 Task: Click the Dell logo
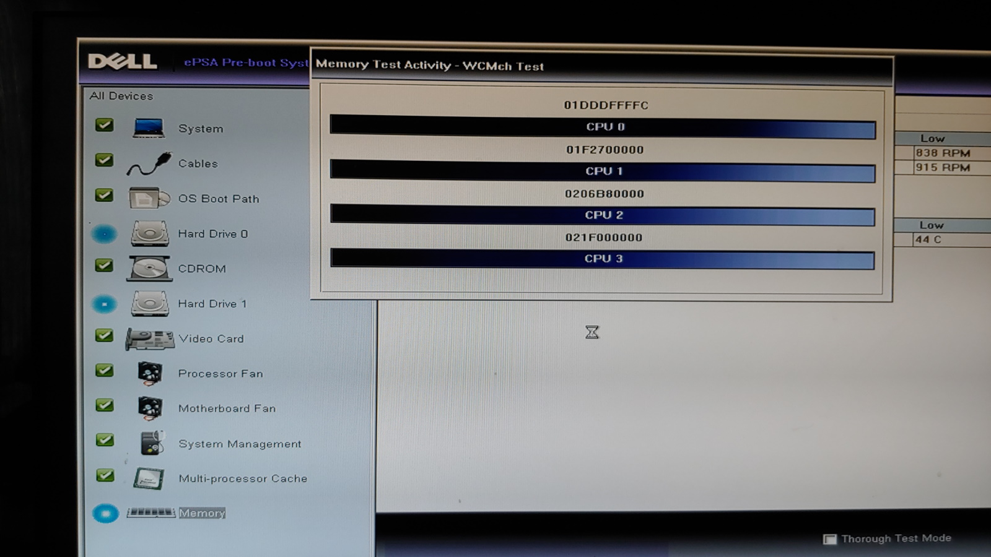[x=123, y=61]
